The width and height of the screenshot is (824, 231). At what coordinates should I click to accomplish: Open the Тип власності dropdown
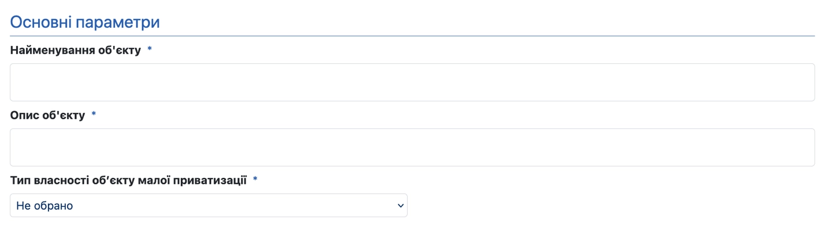[208, 206]
